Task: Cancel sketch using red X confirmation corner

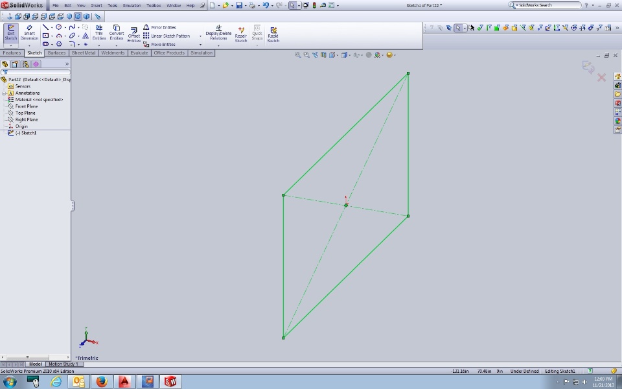Action: 601,77
